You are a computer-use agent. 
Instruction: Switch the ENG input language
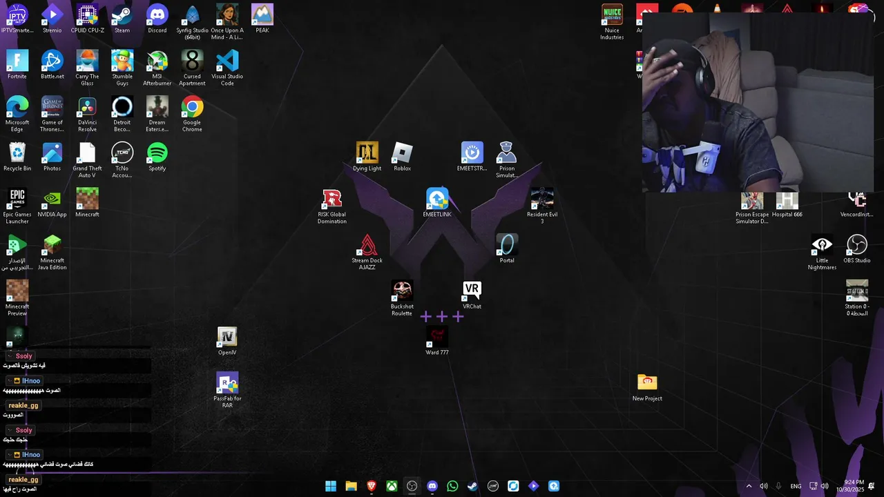coord(796,486)
